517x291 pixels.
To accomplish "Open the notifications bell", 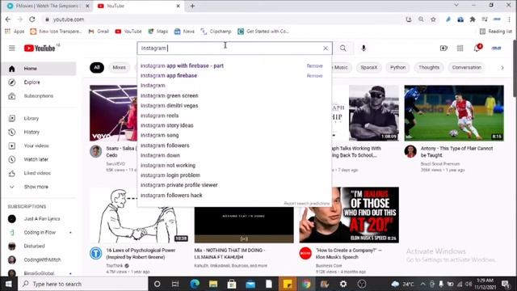I will (477, 48).
